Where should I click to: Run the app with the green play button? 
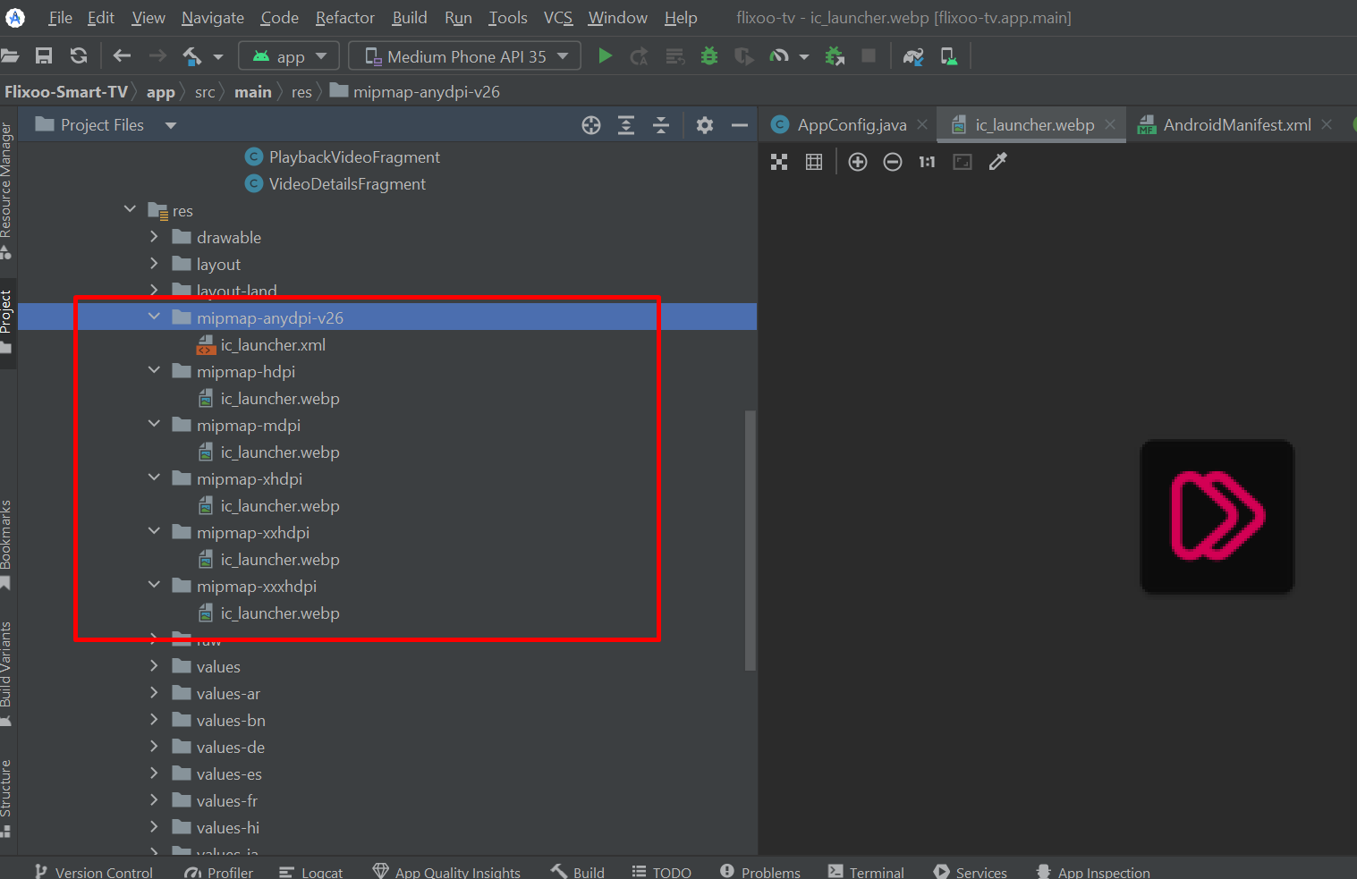(605, 56)
